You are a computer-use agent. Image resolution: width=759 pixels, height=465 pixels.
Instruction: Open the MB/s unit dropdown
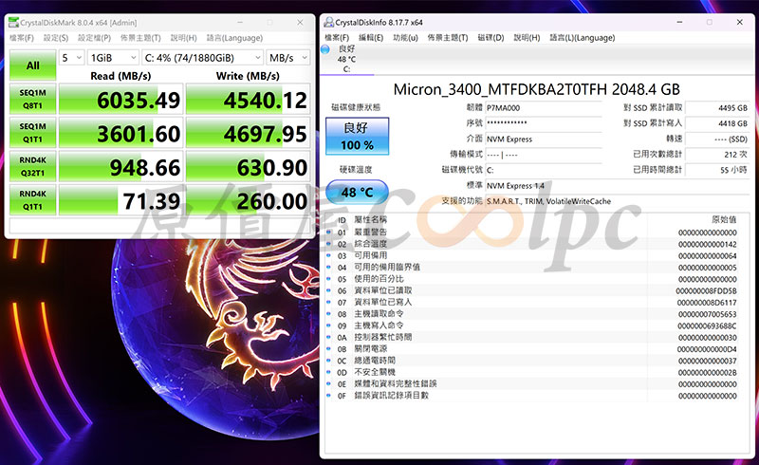288,58
